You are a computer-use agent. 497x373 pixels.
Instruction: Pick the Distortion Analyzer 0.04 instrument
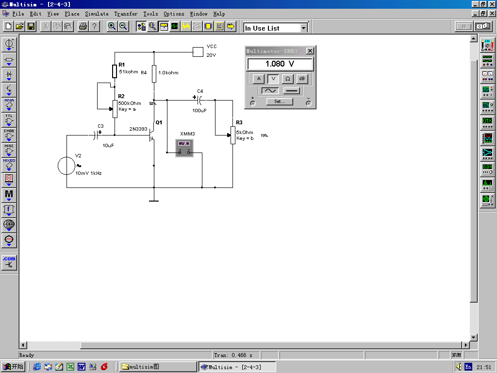click(x=487, y=169)
